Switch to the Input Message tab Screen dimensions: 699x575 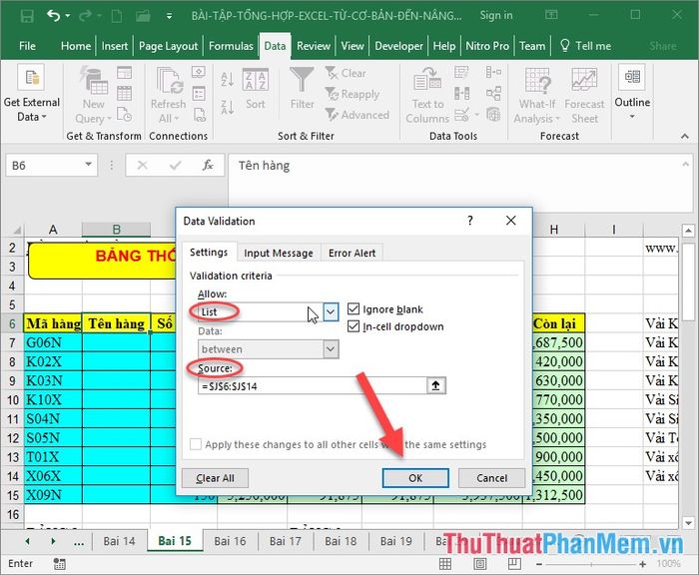pyautogui.click(x=279, y=253)
